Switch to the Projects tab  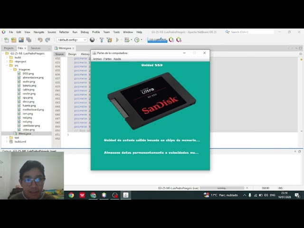click(x=9, y=48)
